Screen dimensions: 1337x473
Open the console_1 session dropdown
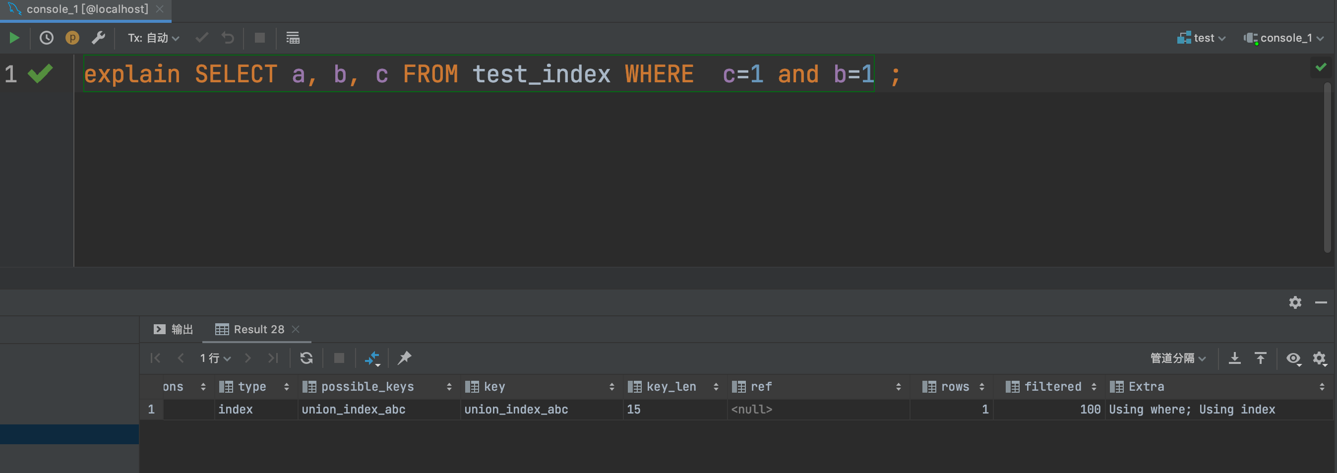click(x=1283, y=38)
